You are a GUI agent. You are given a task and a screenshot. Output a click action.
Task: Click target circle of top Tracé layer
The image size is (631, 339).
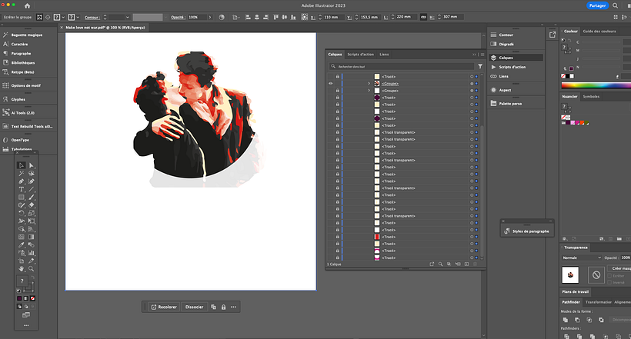coord(471,76)
